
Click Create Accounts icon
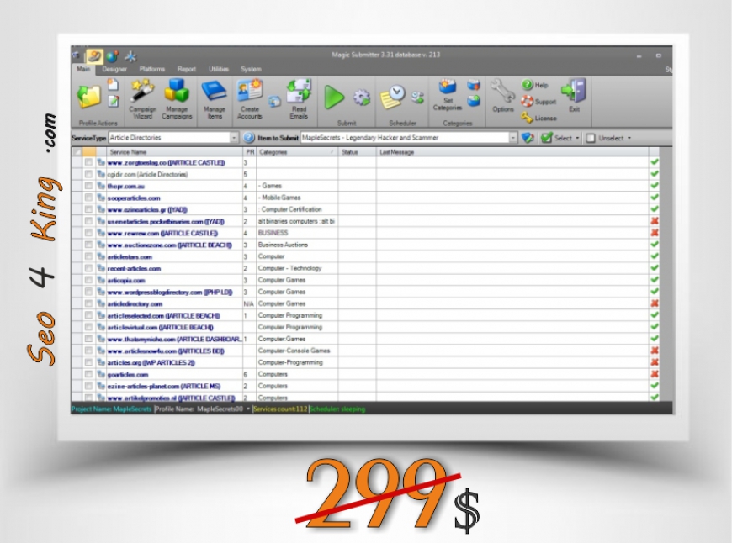(250, 99)
